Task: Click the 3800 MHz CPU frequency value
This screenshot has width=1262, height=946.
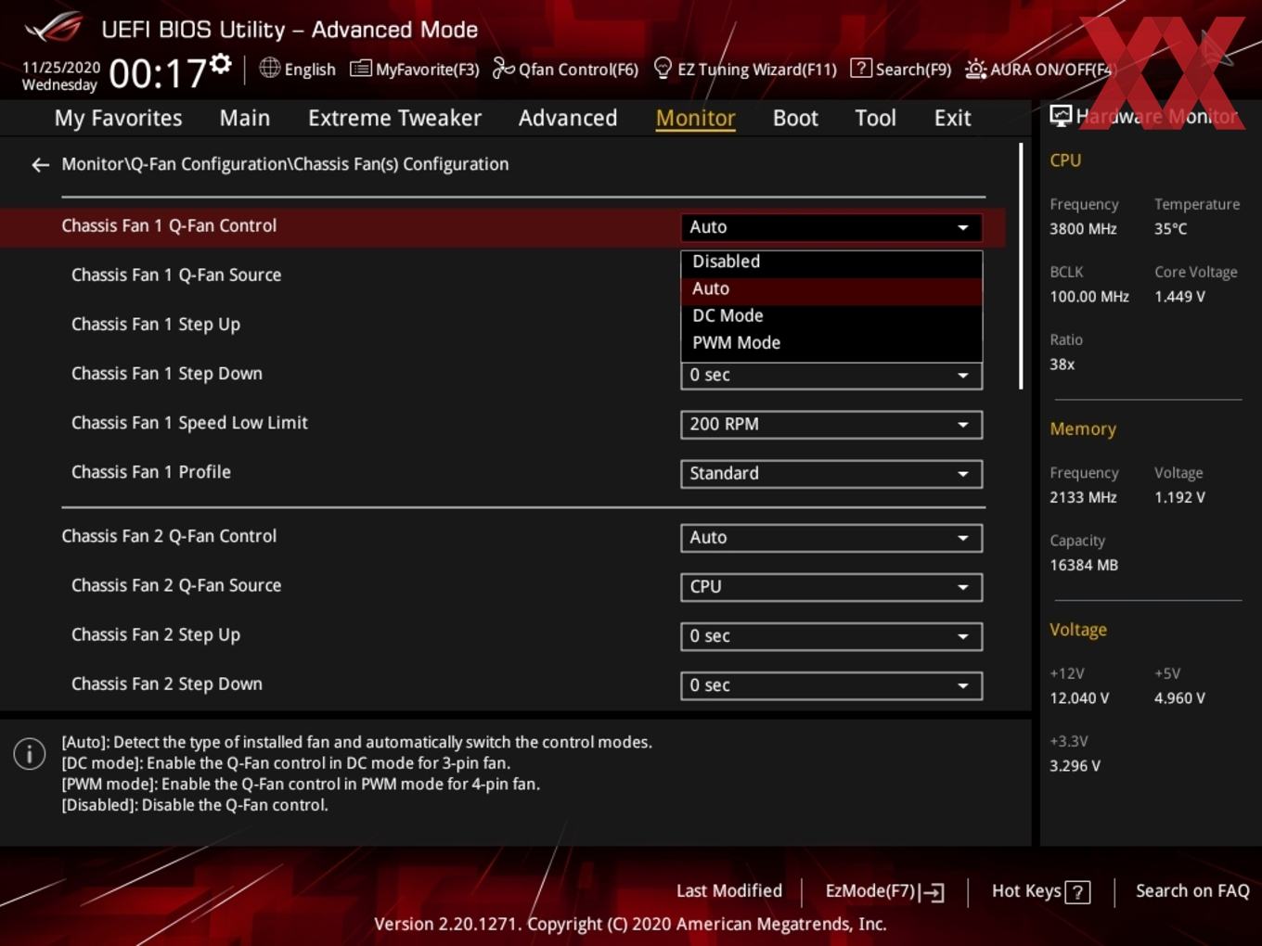Action: coord(1083,229)
